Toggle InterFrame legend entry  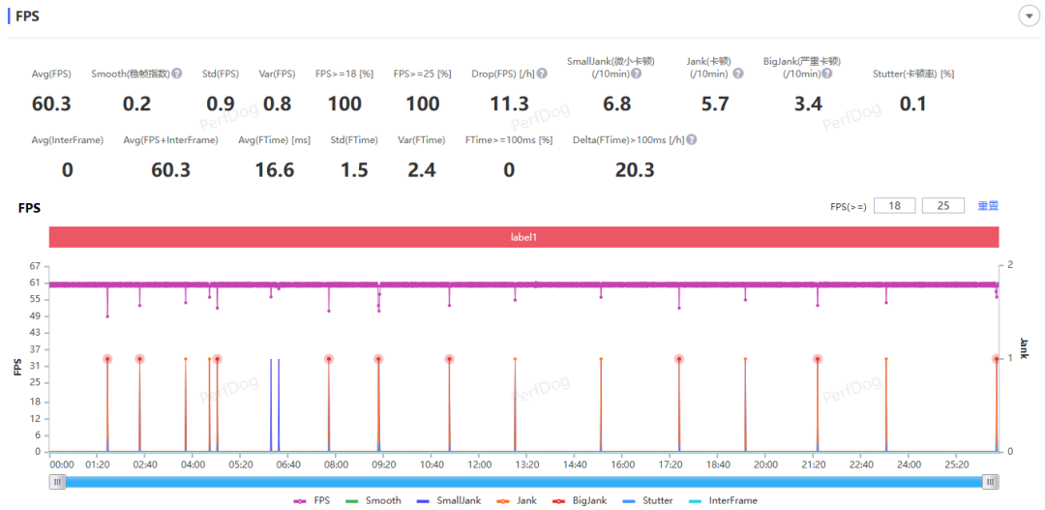tap(723, 500)
